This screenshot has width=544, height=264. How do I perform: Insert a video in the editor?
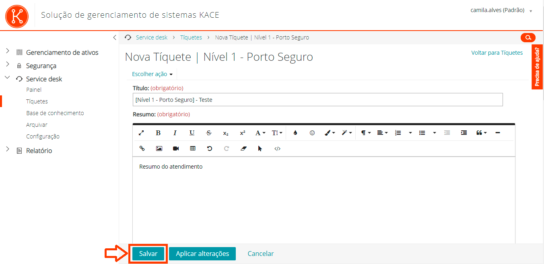coord(176,148)
